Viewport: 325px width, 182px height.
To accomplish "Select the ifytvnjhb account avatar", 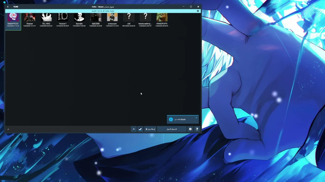I will point(79,17).
